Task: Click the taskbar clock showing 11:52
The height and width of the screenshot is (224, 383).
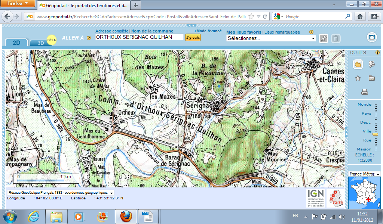Action: pyautogui.click(x=362, y=217)
